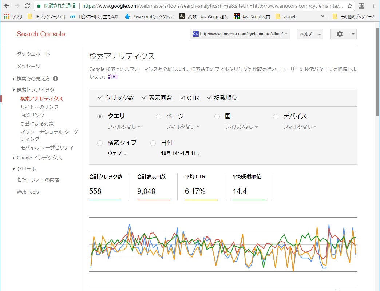Click the Search Console logo link
380x291 pixels.
41,34
